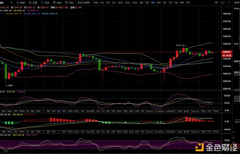Image resolution: width=240 pixels, height=154 pixels.
Task: Select the 3日 period
Action: pos(170,3)
